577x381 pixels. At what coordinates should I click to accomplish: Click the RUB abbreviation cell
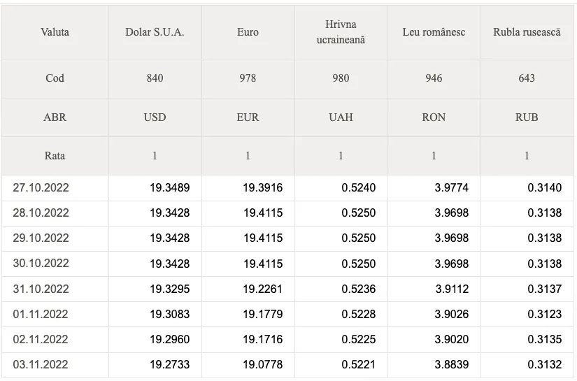coord(527,117)
